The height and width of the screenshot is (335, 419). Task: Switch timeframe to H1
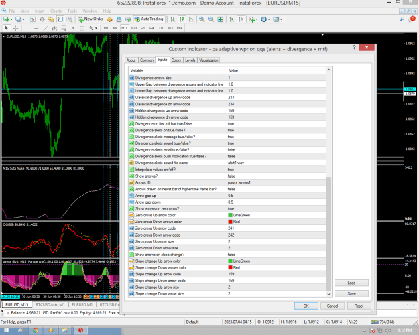point(143,28)
